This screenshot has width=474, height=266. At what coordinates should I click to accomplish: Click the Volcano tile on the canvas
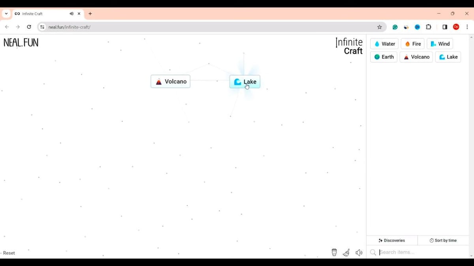pyautogui.click(x=171, y=82)
